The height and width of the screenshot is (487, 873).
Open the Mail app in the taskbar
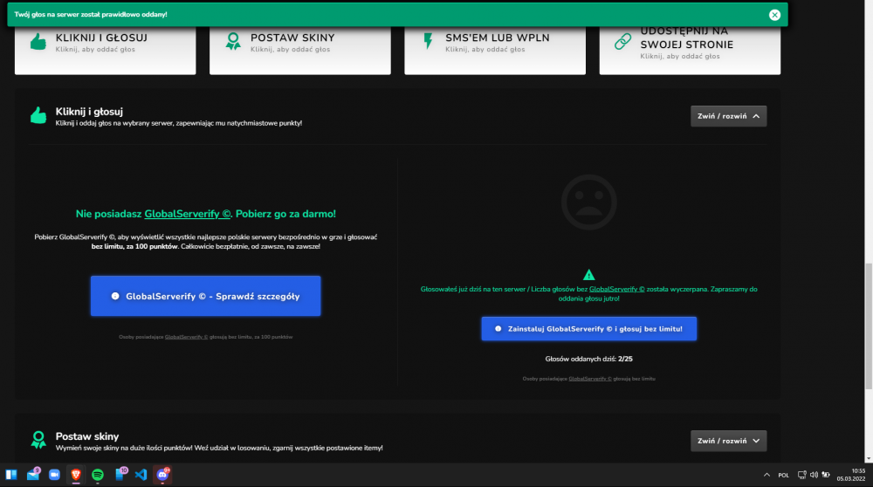pos(33,475)
